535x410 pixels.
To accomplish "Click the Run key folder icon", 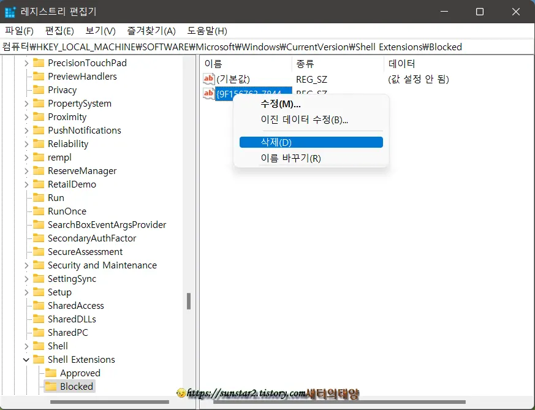I will point(37,197).
